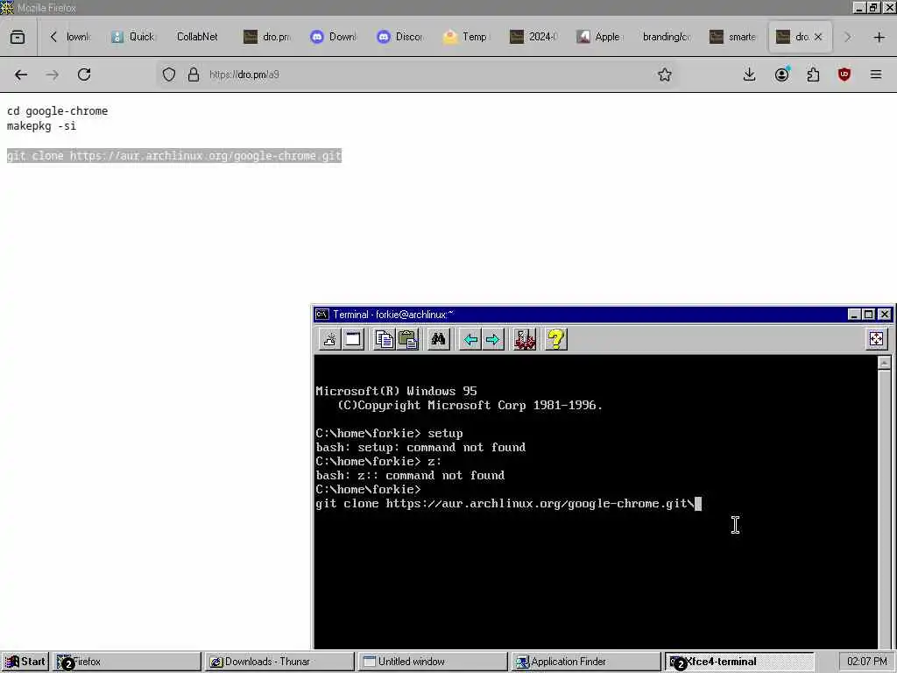Bookmark this page with the star

[664, 74]
